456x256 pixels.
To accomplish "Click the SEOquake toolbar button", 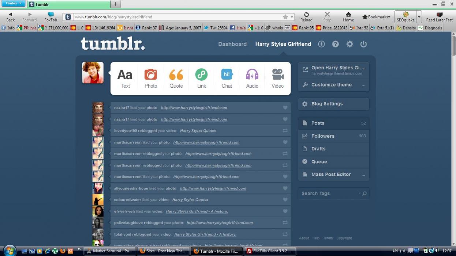I will tap(405, 17).
